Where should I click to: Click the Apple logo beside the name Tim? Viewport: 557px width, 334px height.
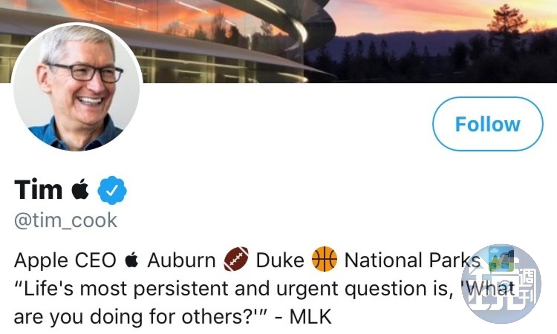coord(80,189)
